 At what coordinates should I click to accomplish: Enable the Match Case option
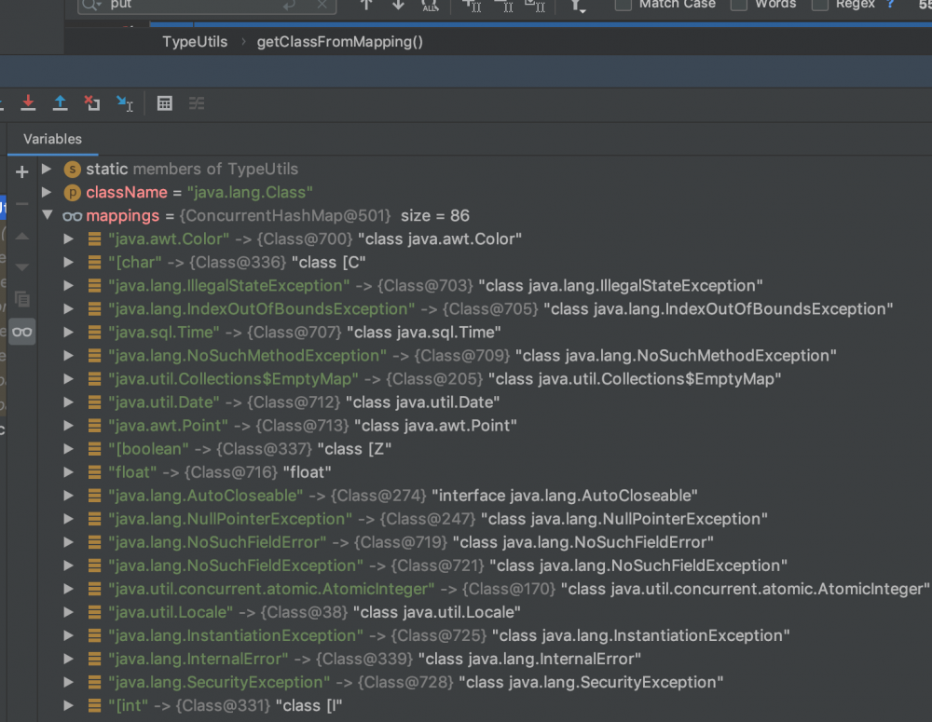click(622, 5)
